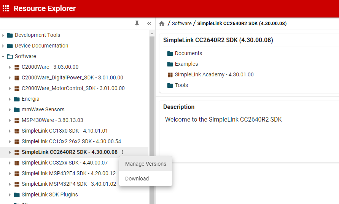Click the Tools folder icon in content pane

pyautogui.click(x=170, y=85)
